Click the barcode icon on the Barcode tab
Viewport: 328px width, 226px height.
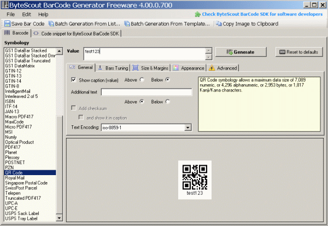7,33
